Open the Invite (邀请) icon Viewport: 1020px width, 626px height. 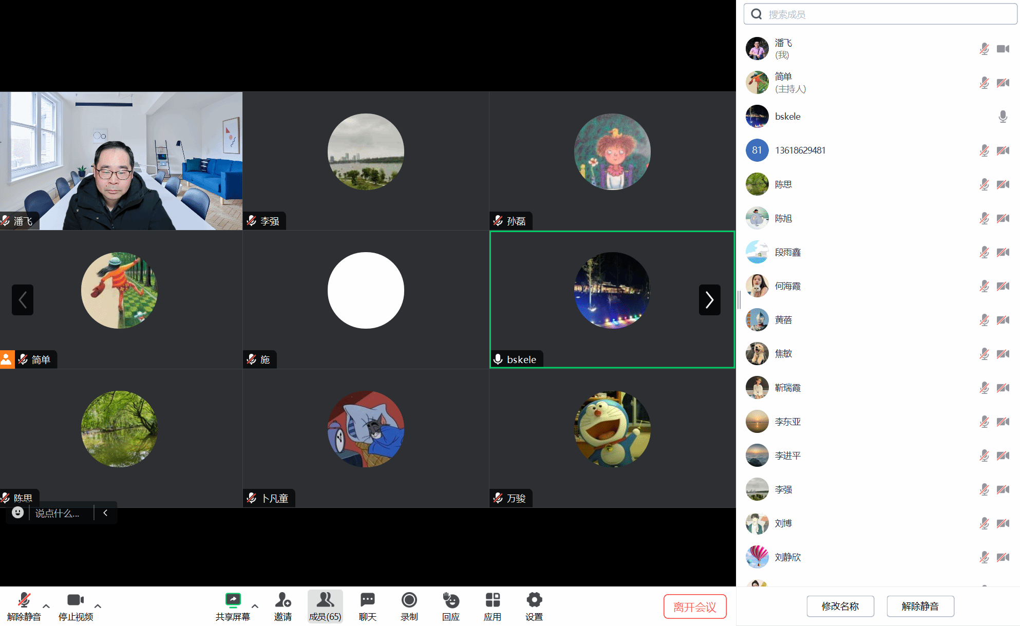click(282, 600)
